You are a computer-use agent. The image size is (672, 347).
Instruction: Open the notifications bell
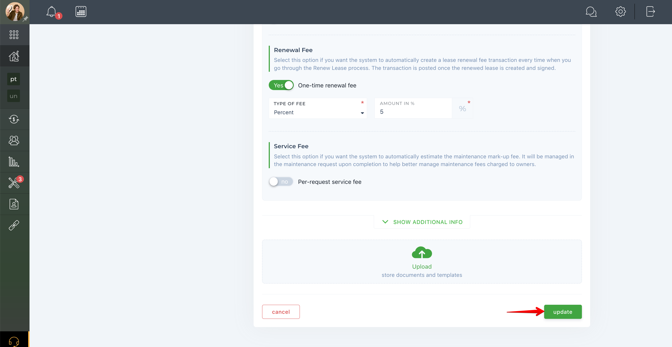tap(52, 12)
